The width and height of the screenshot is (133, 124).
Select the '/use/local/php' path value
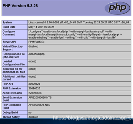pyautogui.click(x=37, y=54)
